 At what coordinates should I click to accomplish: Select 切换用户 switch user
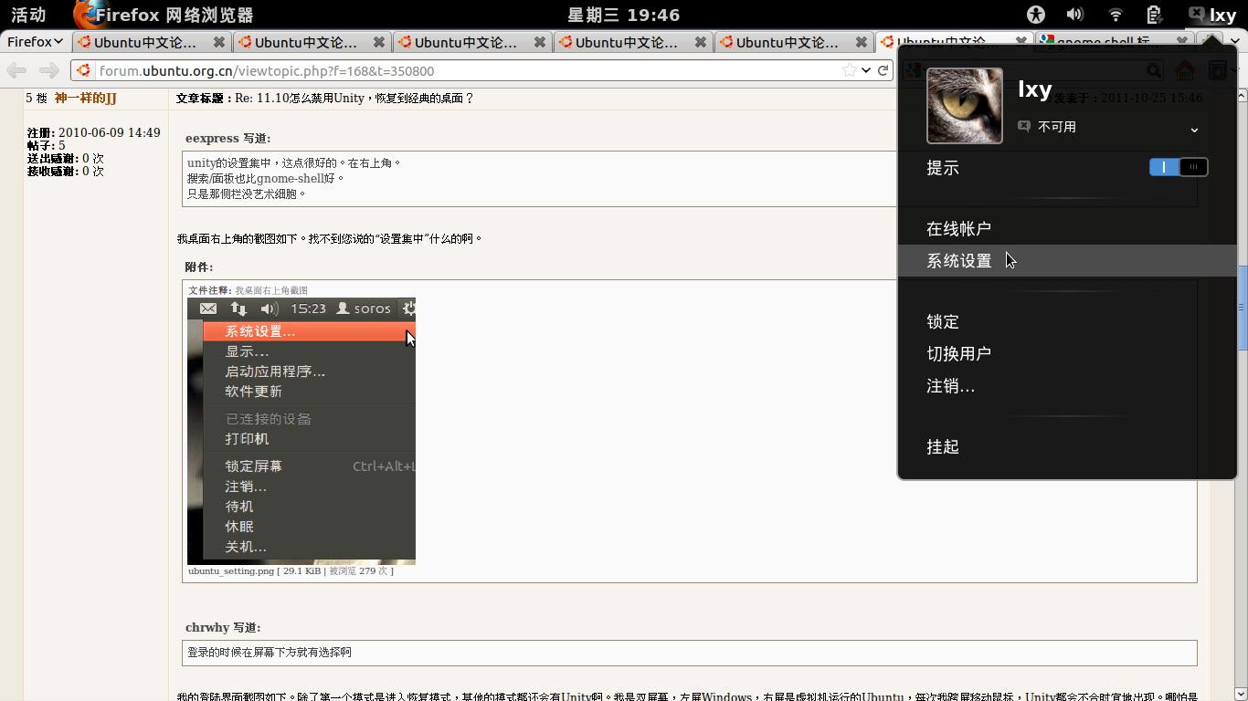[1067, 353]
